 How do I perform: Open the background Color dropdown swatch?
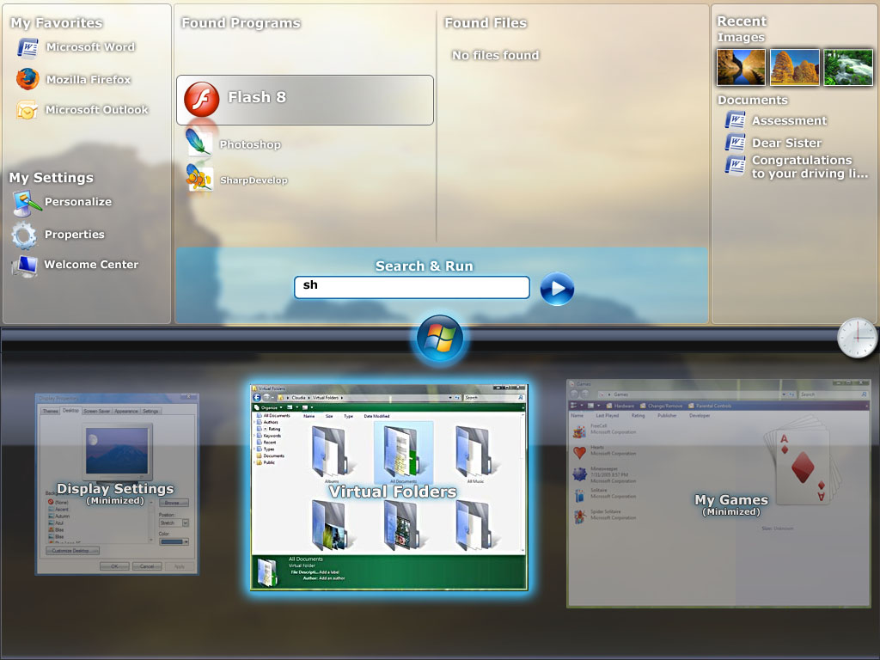coord(174,541)
